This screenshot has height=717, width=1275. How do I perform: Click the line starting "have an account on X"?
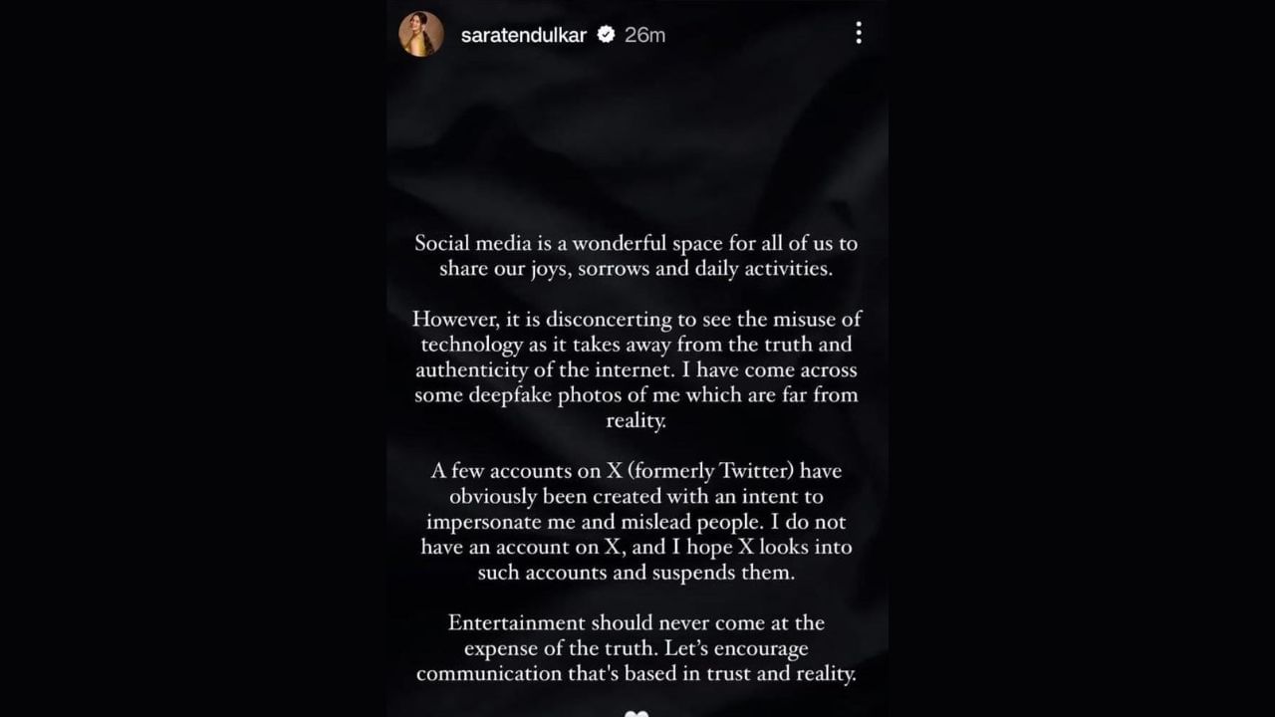point(637,547)
